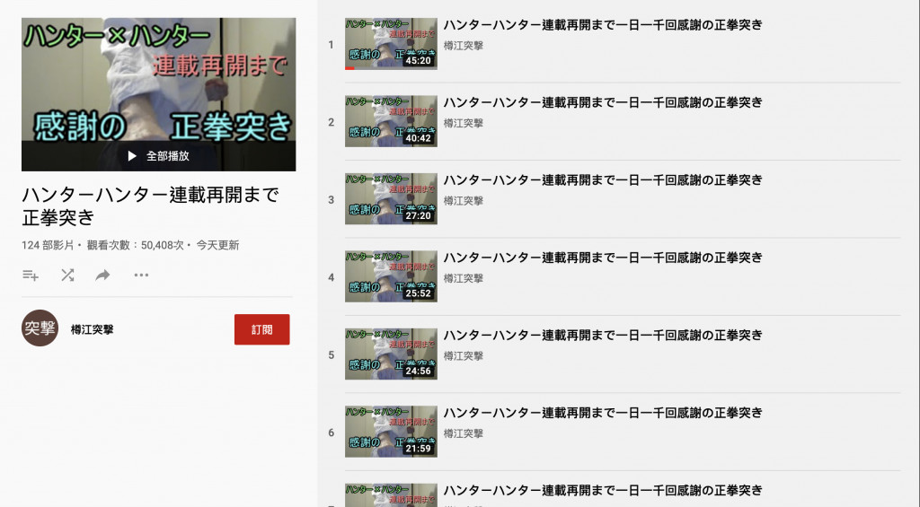Share the playlist via the arrow icon
920x507 pixels.
click(102, 275)
